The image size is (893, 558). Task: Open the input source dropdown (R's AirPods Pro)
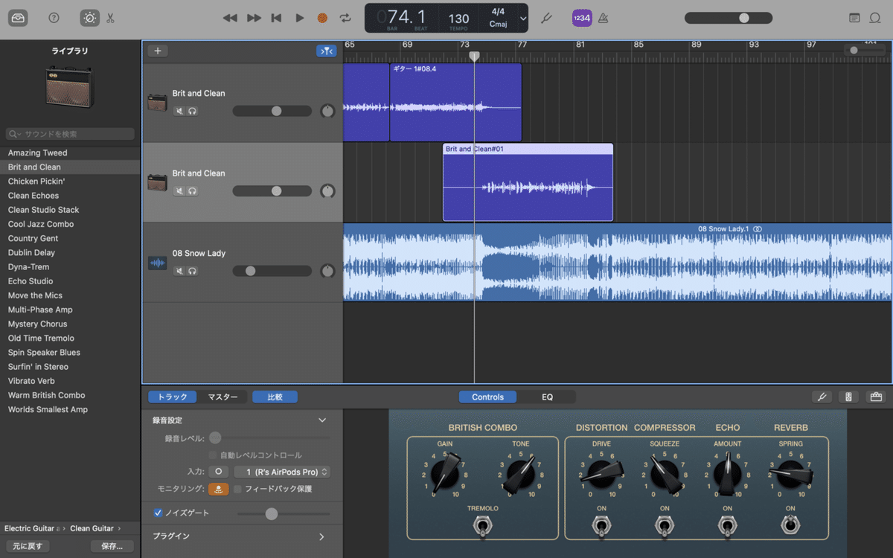coord(282,472)
